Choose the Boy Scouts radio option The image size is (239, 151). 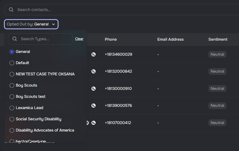12,85
